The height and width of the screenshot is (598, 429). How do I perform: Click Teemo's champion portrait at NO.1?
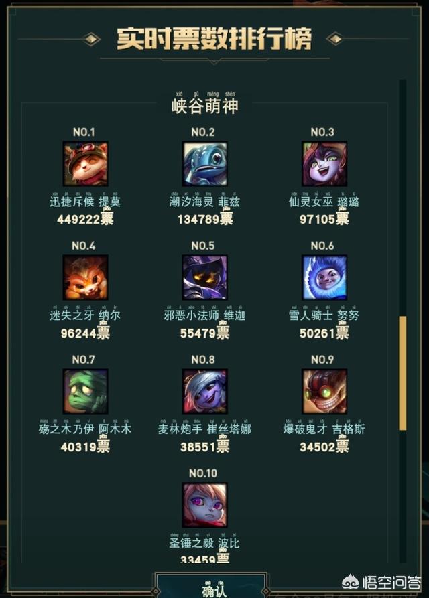[86, 164]
